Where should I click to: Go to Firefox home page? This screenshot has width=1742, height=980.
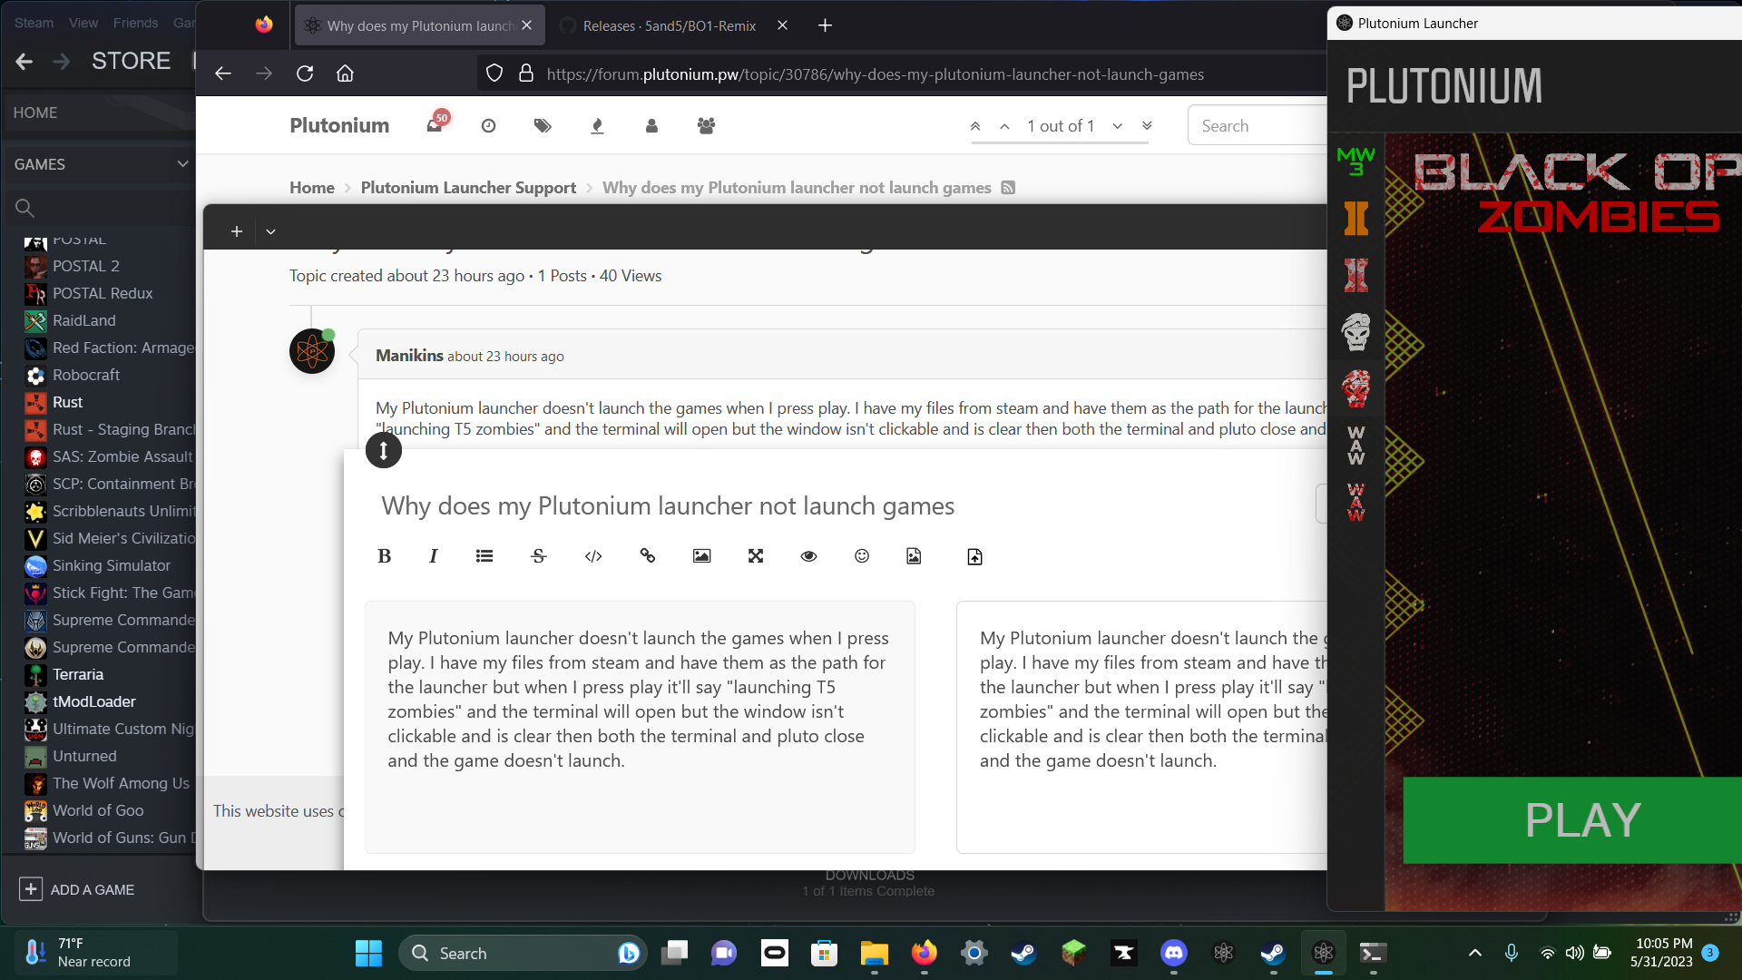345,73
